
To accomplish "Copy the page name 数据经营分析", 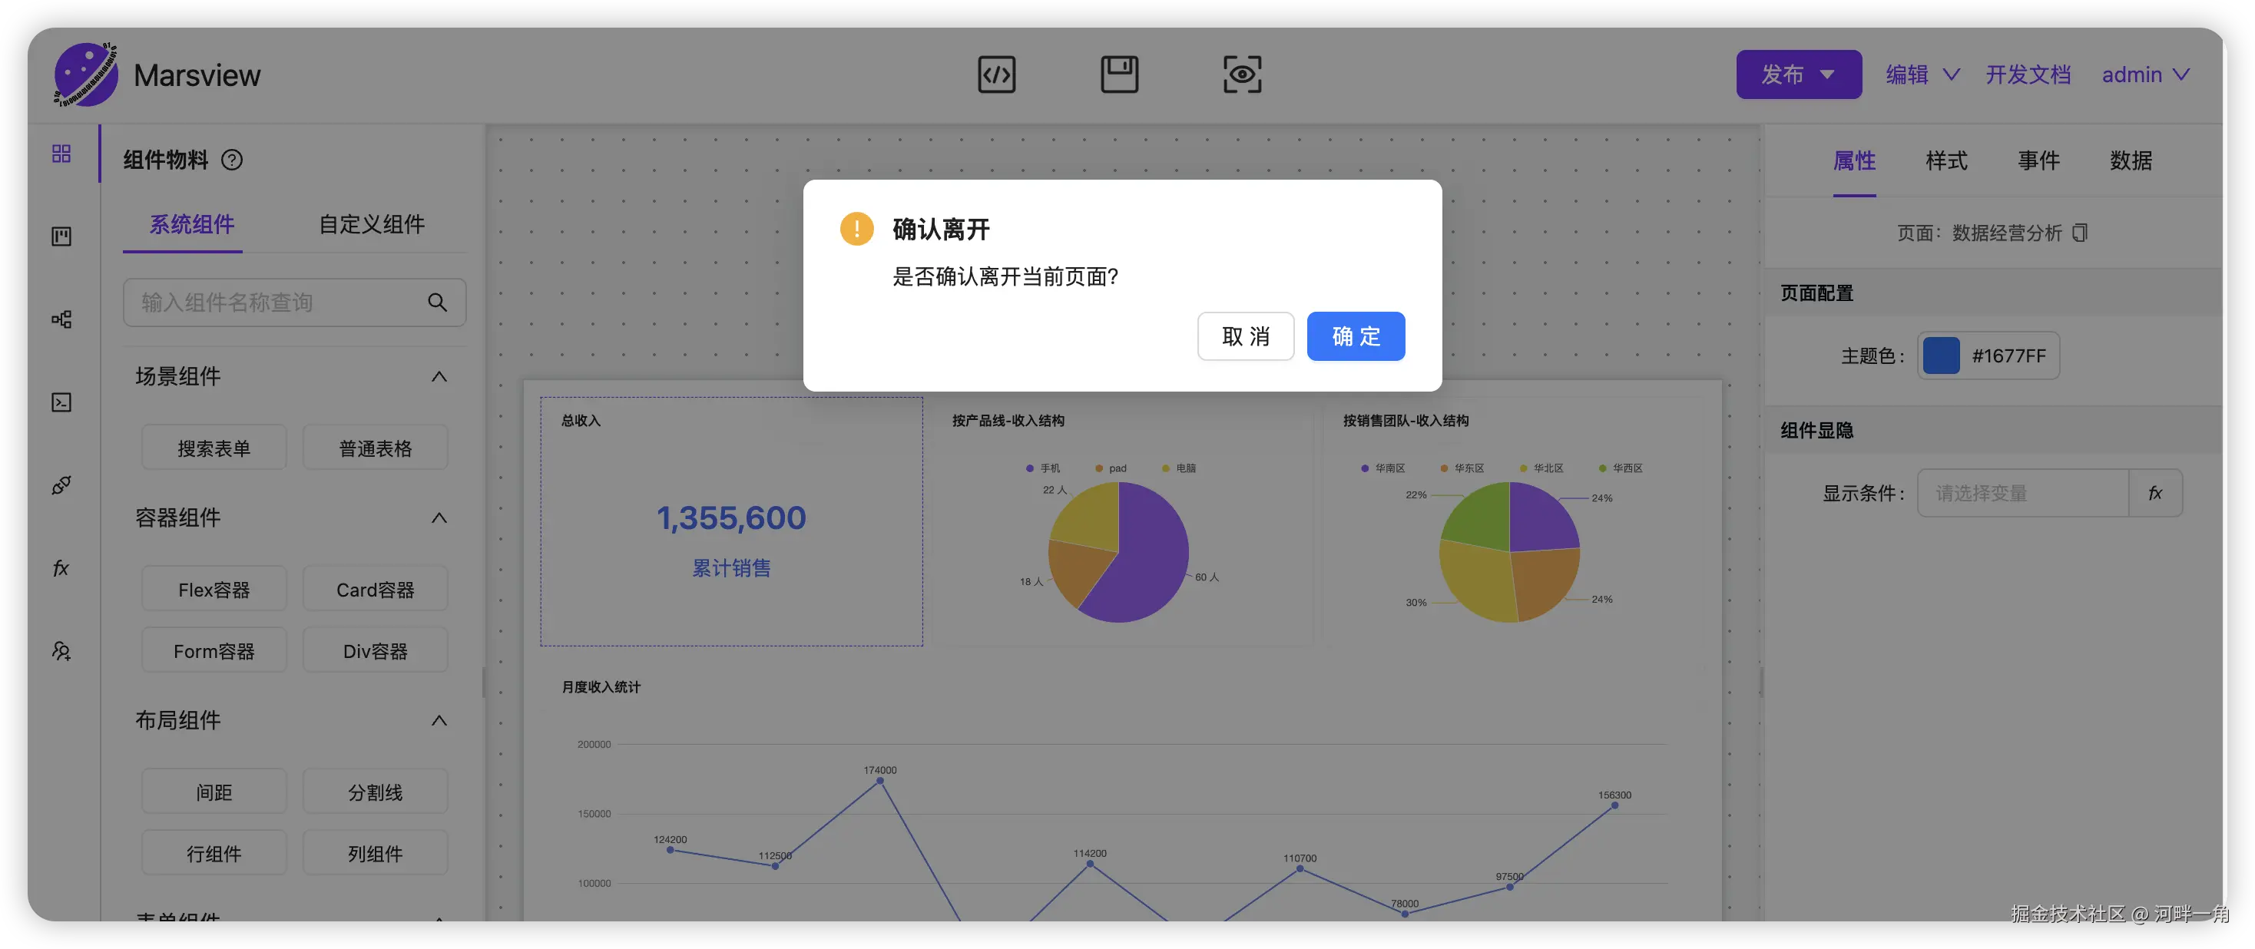I will pos(2080,233).
